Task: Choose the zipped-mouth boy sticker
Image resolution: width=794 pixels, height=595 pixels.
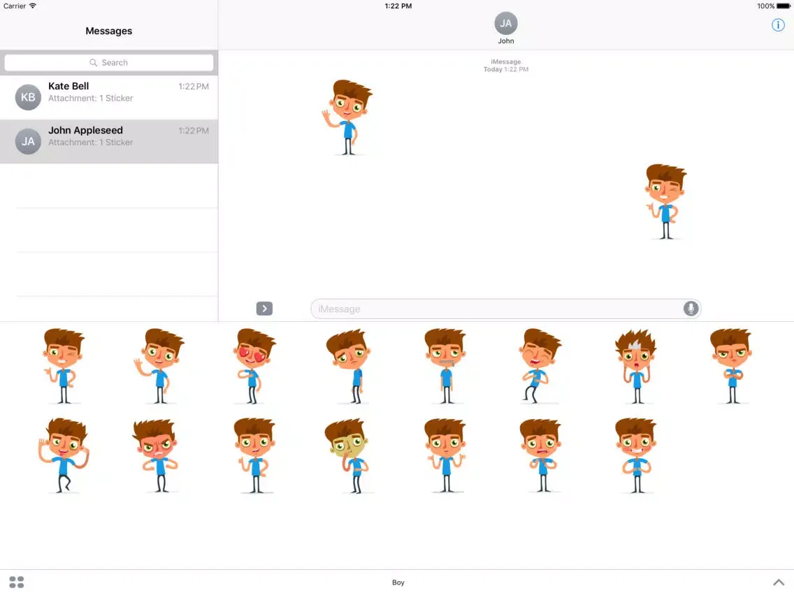Action: tap(445, 366)
